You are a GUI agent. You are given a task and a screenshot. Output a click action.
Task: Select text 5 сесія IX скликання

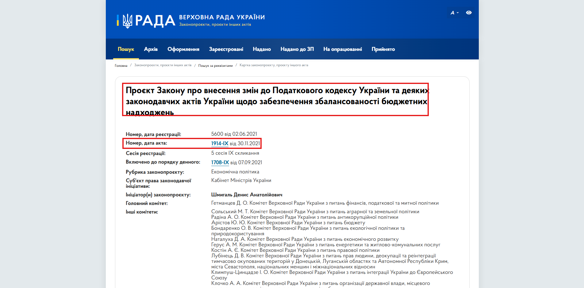[235, 153]
